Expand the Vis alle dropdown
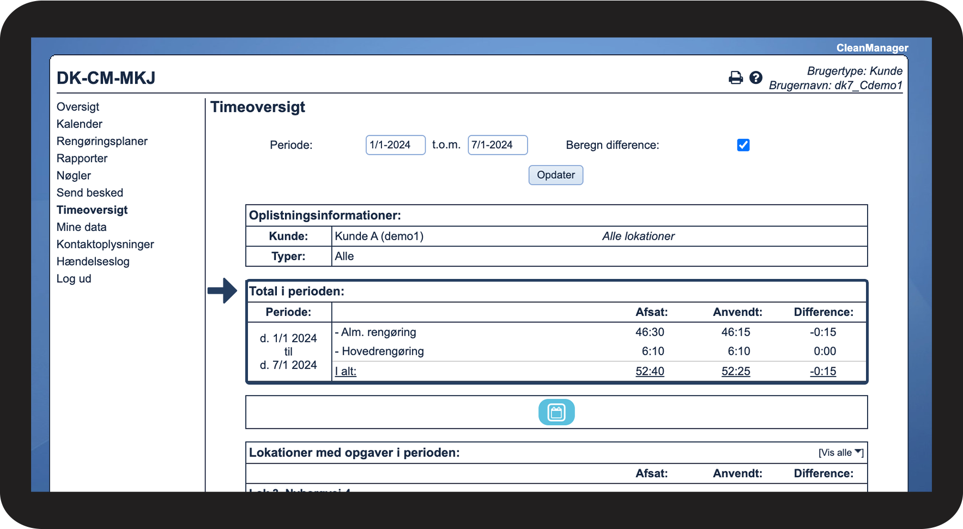 pos(840,453)
